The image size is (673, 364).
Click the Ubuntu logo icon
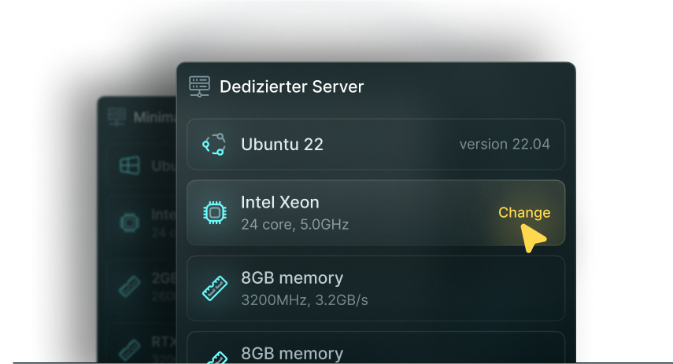click(x=214, y=144)
